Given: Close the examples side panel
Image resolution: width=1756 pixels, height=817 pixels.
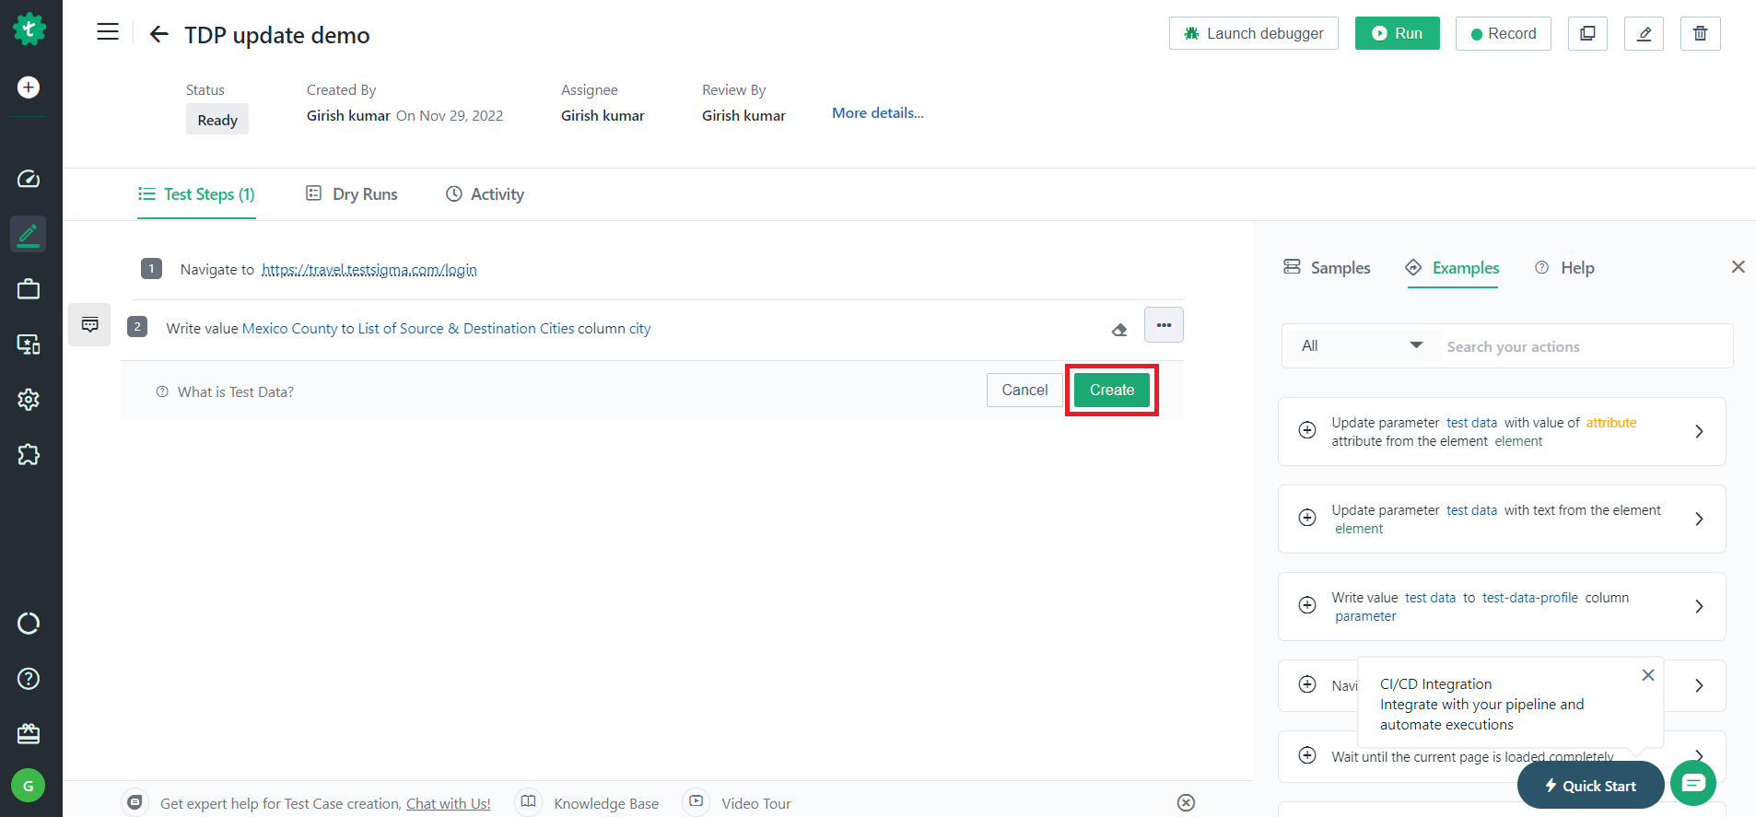Looking at the screenshot, I should tap(1738, 267).
